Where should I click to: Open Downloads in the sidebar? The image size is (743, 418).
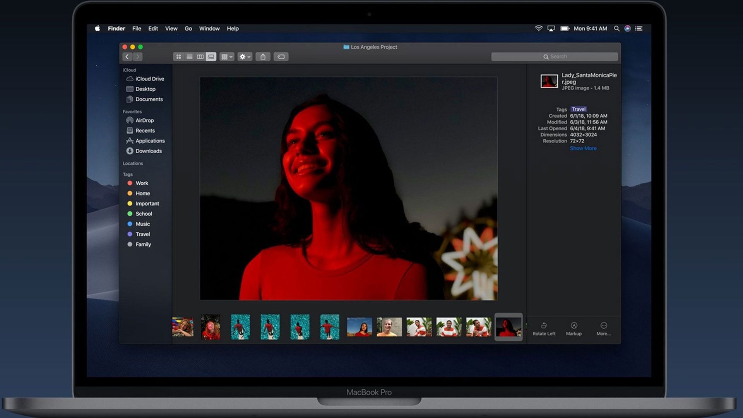[x=148, y=151]
